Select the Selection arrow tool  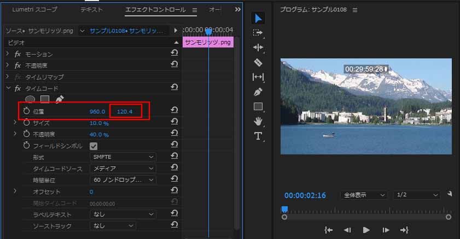(258, 18)
